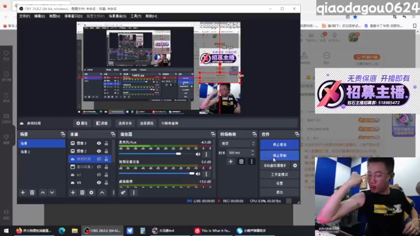Show the kcl source via eye icon
The width and height of the screenshot is (420, 236).
(99, 175)
